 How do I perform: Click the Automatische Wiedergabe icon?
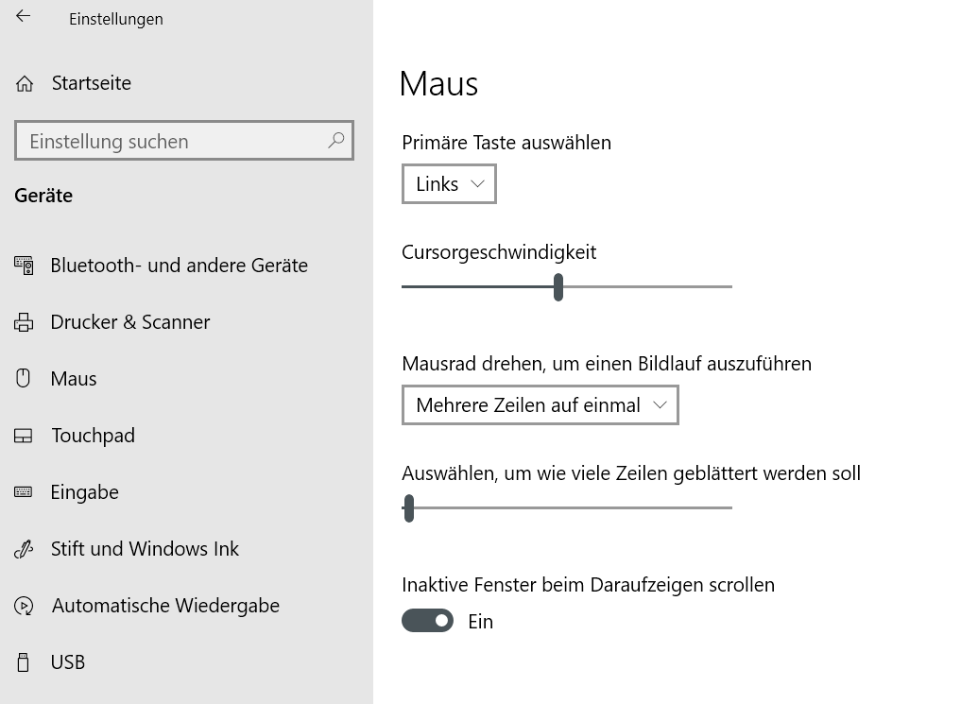tap(25, 606)
